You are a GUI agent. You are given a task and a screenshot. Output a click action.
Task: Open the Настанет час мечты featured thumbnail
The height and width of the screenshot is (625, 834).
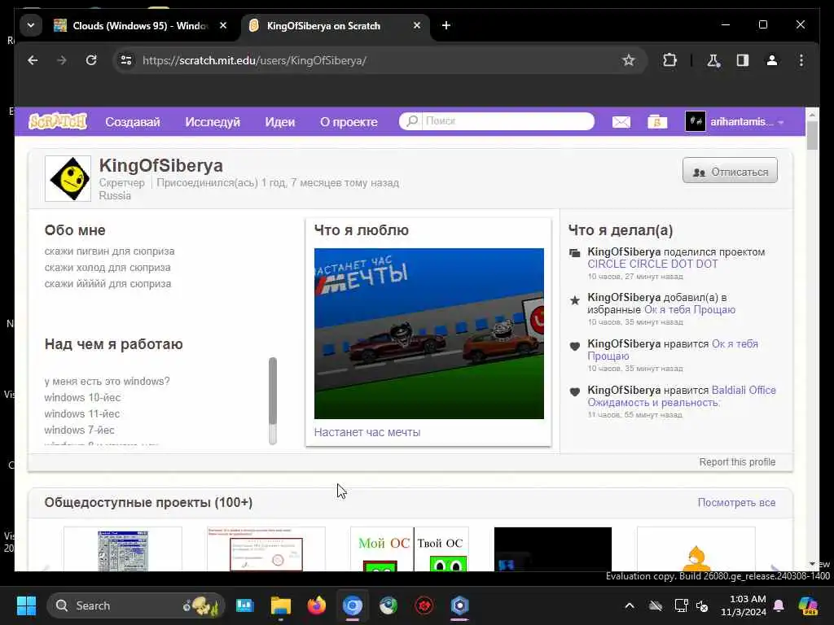coord(428,333)
